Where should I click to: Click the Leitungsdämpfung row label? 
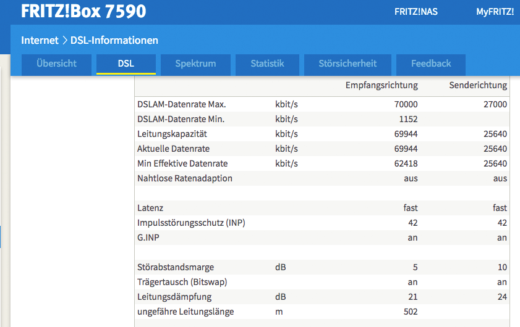[x=174, y=297]
